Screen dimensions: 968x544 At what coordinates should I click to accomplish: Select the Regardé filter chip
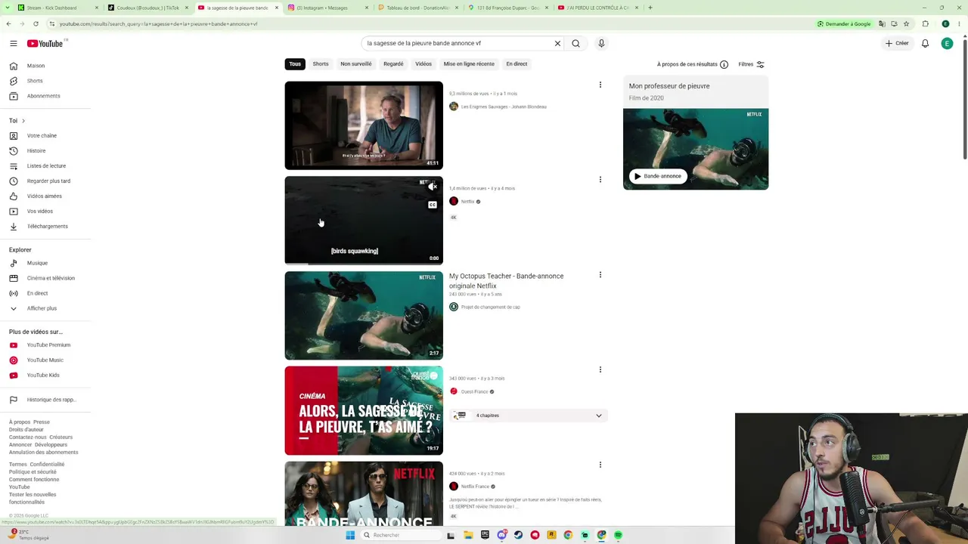(x=393, y=64)
